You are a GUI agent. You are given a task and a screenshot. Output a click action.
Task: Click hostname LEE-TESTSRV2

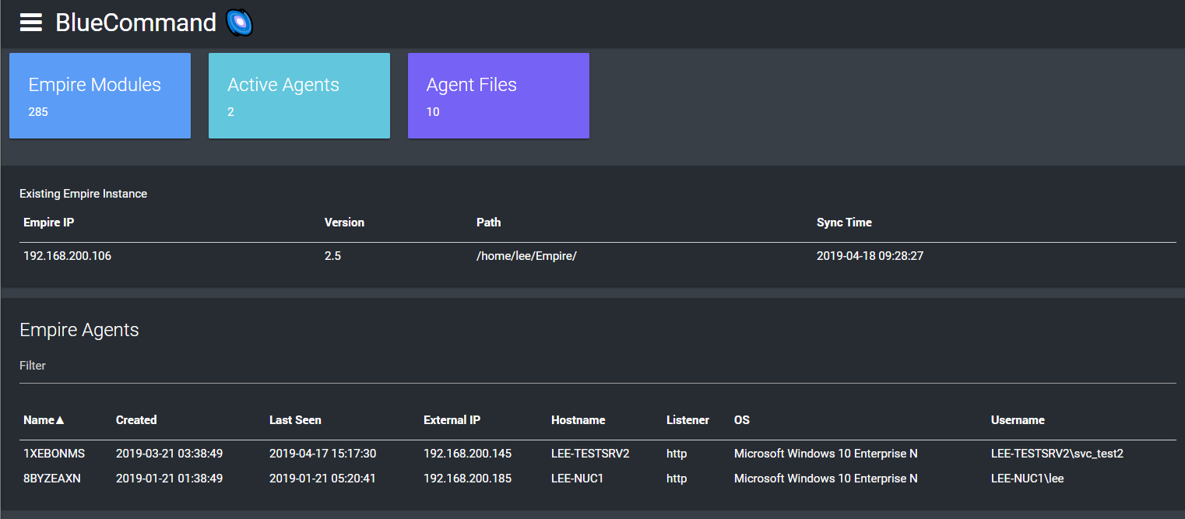(x=590, y=454)
